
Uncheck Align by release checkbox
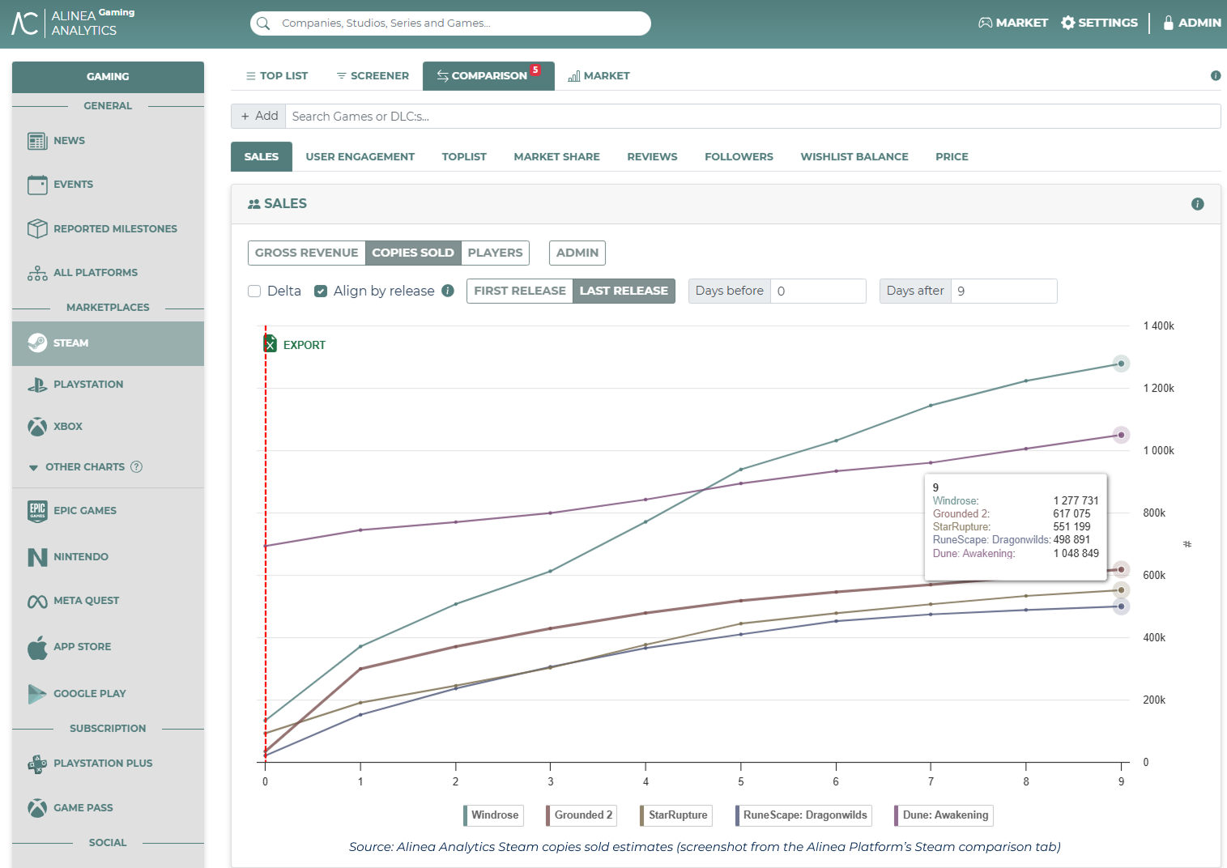321,291
